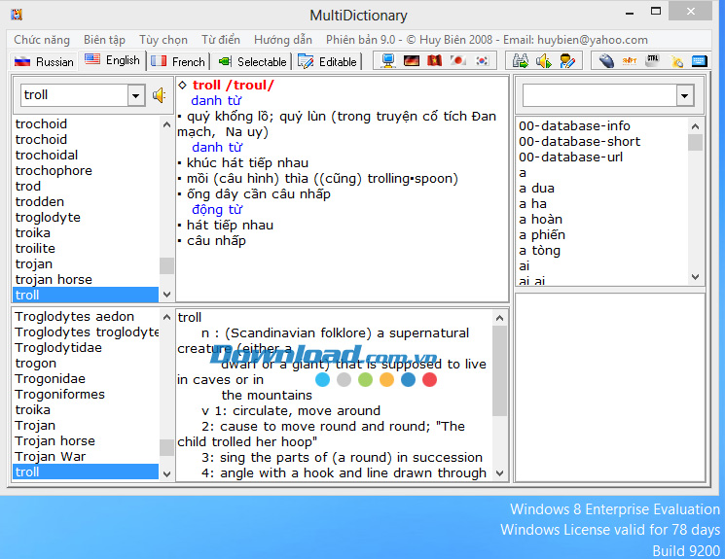Switch to the French dictionary tab
725x559 pixels.
tap(178, 62)
